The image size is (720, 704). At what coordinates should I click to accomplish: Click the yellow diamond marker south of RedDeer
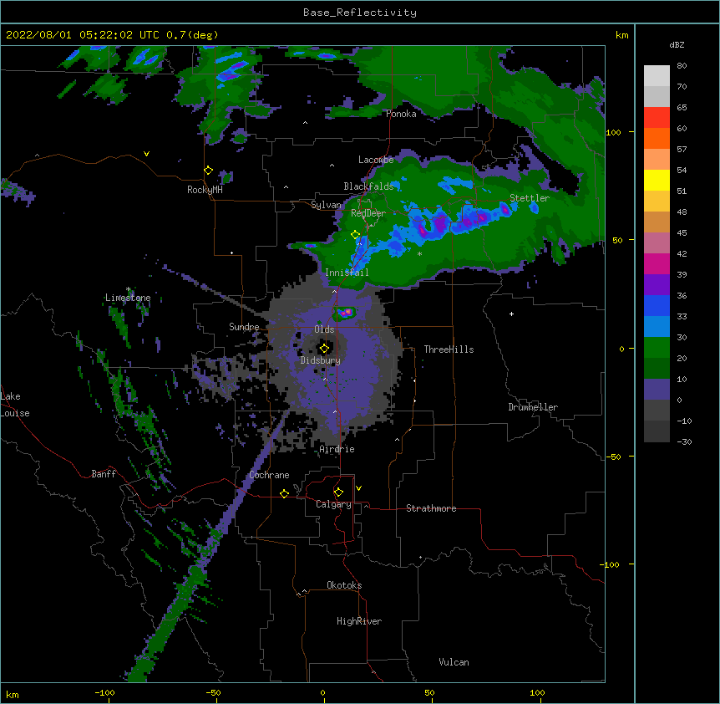tap(355, 235)
